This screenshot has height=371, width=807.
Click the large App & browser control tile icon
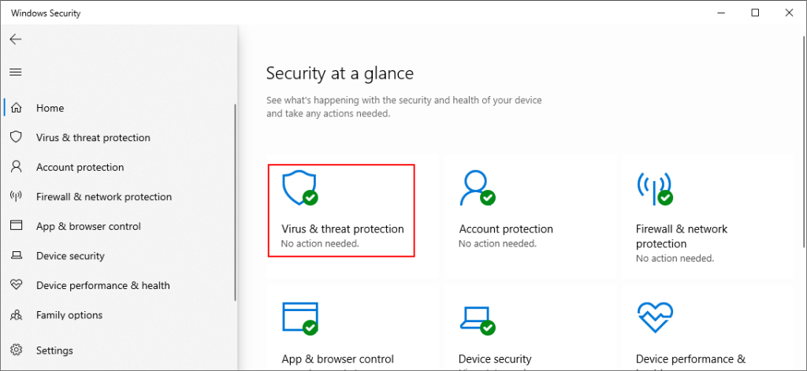point(299,317)
